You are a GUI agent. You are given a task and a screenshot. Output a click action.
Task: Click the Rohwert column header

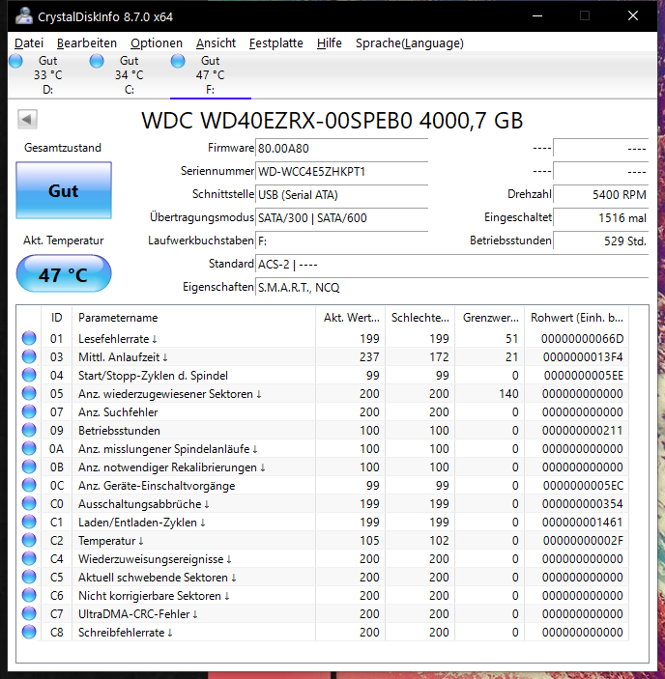pyautogui.click(x=577, y=318)
